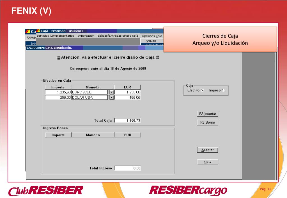Click EUR column header in Ingreso Banco
Viewport: 287px width, 198px height.
click(x=128, y=135)
